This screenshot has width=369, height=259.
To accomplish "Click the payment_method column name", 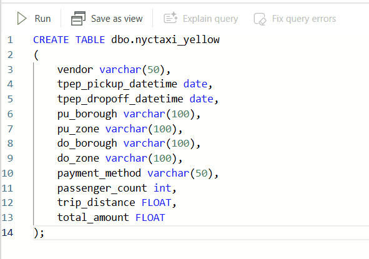I will pyautogui.click(x=99, y=173).
